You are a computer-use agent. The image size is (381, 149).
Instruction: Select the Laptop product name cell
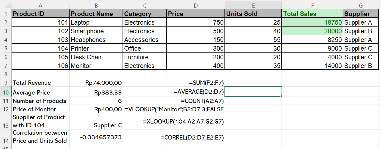(96, 22)
